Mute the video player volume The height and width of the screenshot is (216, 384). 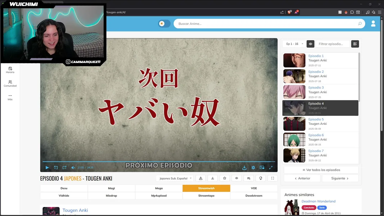(73, 167)
